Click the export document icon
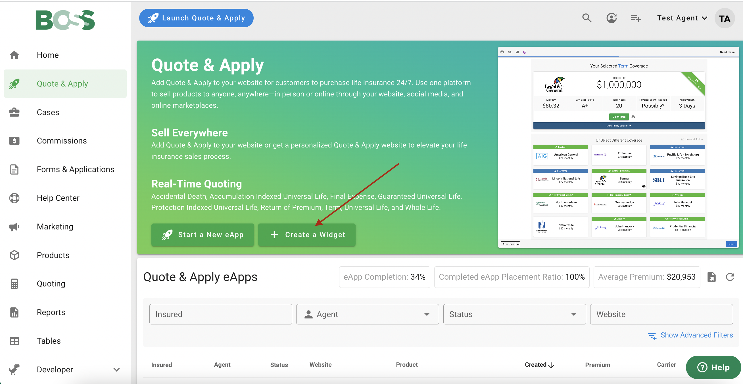 (711, 277)
